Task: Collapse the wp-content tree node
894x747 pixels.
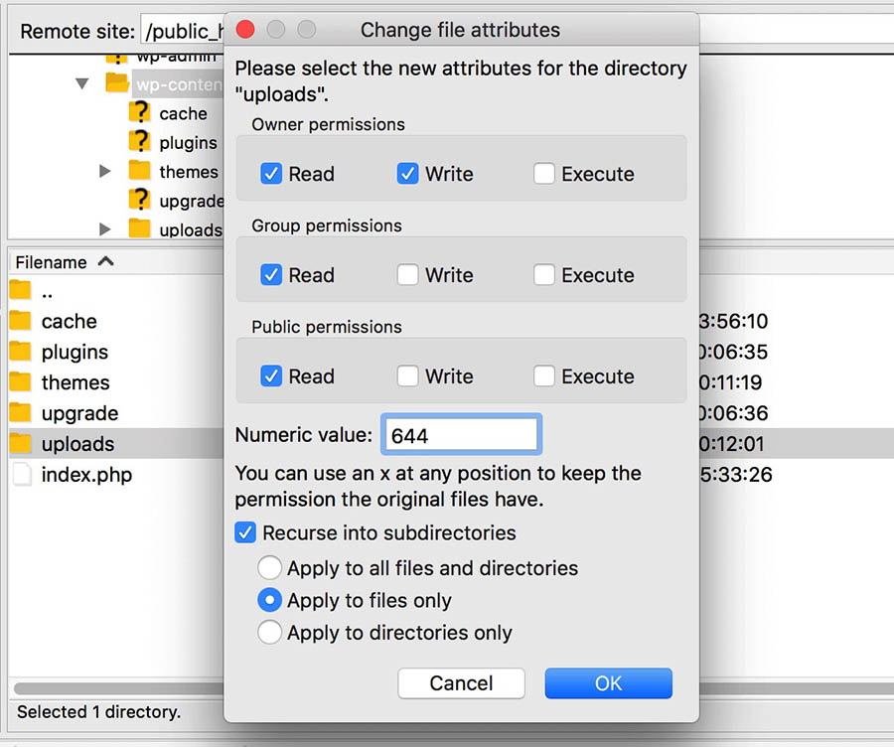Action: coord(82,84)
